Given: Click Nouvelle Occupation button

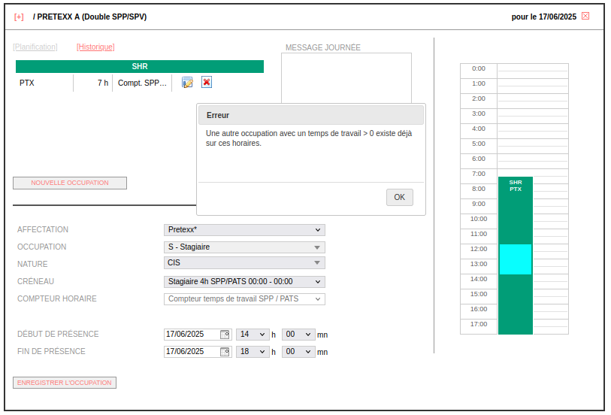Looking at the screenshot, I should click(70, 183).
